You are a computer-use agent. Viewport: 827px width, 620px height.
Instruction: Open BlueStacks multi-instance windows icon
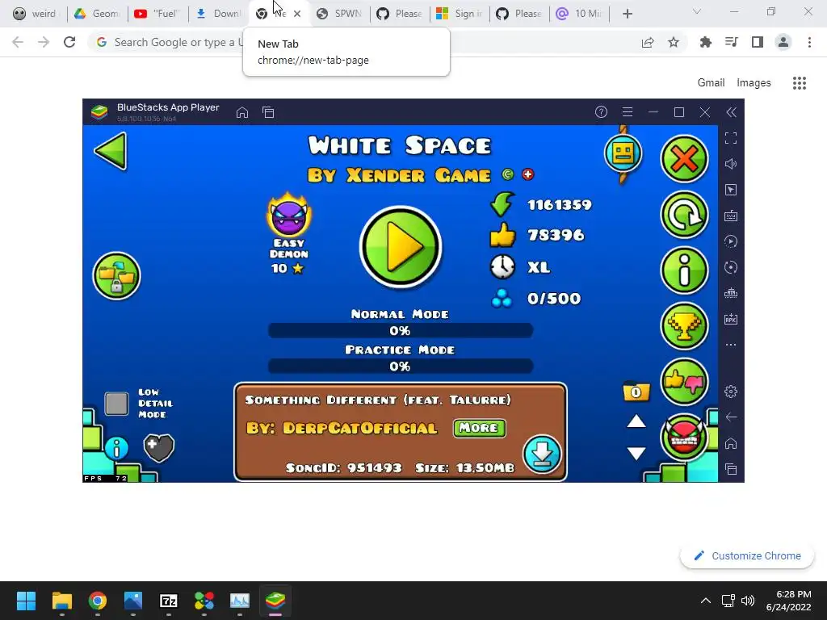click(268, 112)
